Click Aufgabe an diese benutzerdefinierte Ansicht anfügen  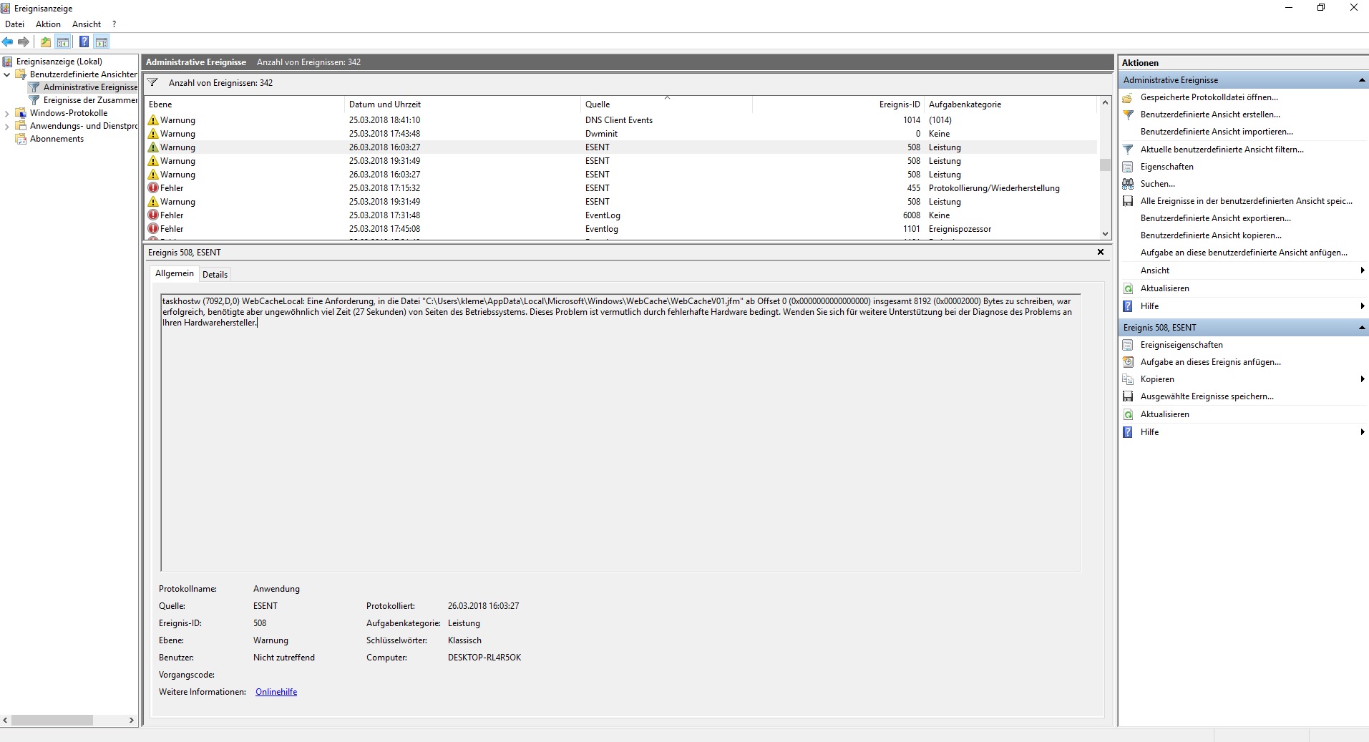[1244, 253]
